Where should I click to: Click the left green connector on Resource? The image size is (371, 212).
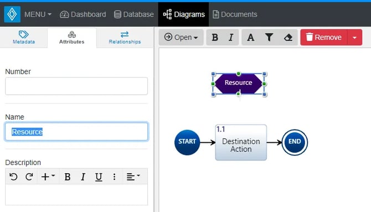click(x=213, y=84)
